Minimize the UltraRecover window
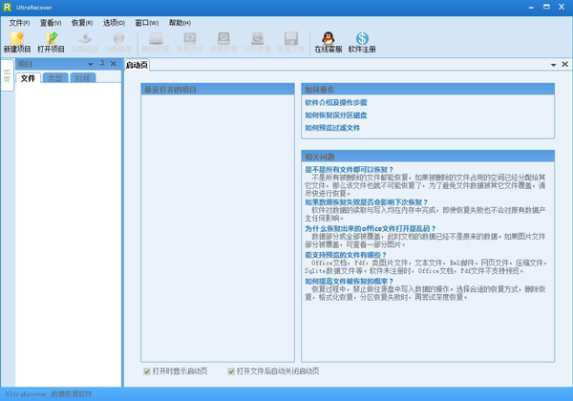Image resolution: width=573 pixels, height=401 pixels. 531,7
